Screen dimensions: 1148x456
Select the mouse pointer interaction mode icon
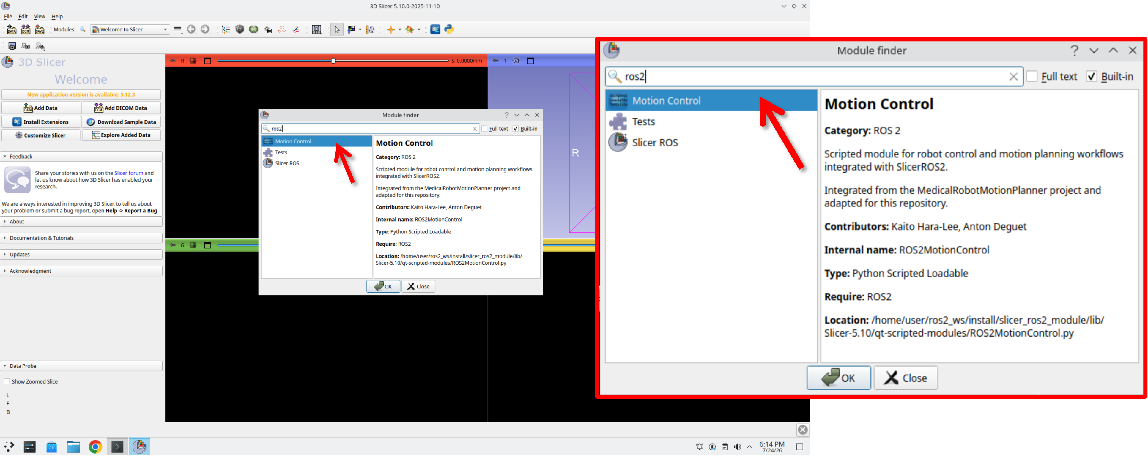pyautogui.click(x=336, y=29)
